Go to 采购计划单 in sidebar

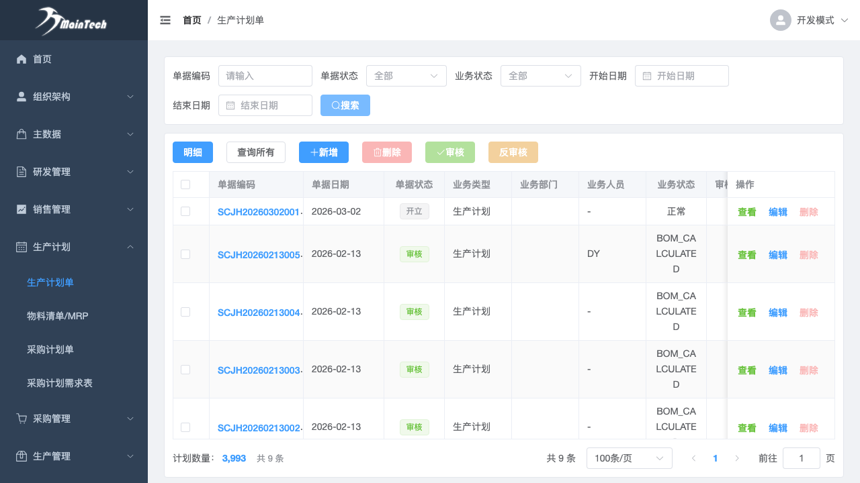[50, 350]
